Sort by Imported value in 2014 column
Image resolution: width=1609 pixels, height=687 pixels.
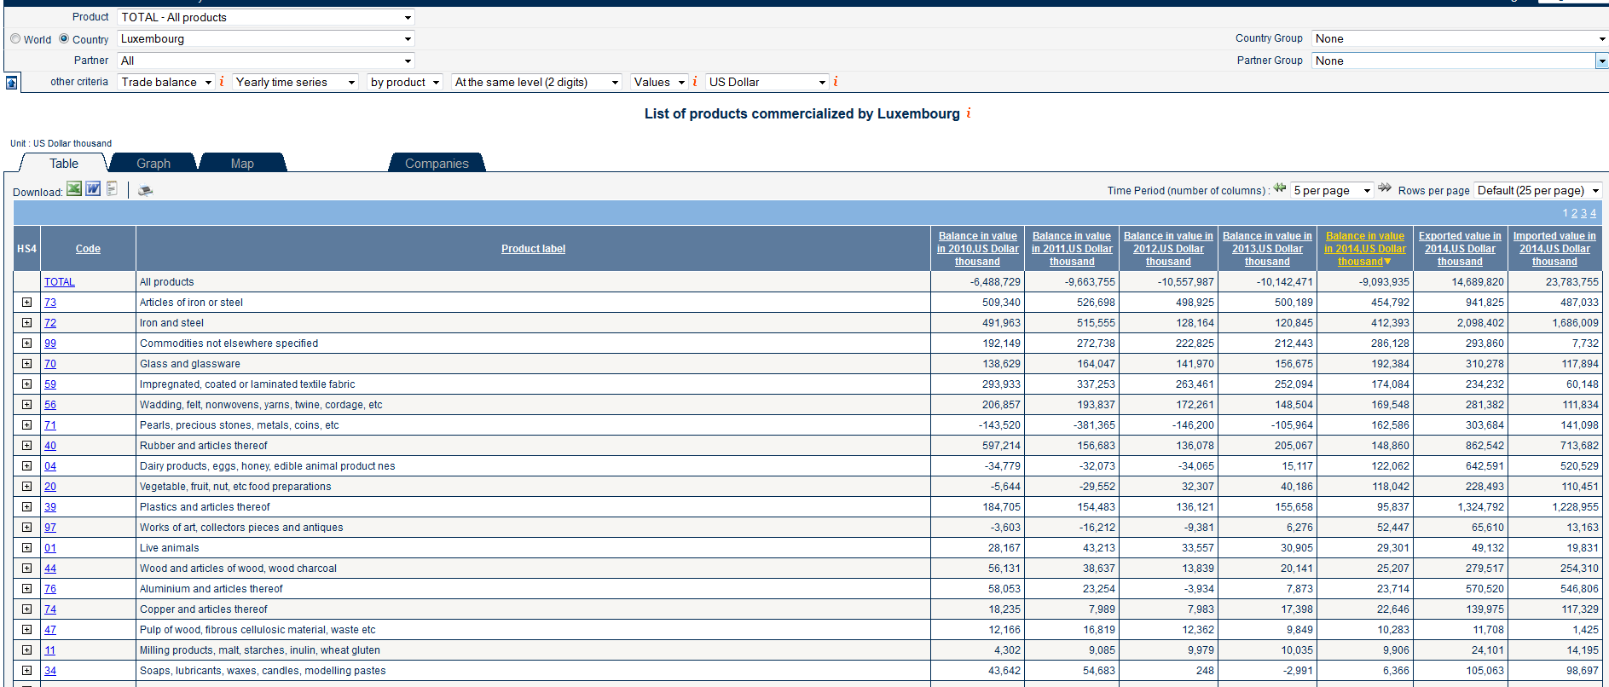tap(1554, 249)
